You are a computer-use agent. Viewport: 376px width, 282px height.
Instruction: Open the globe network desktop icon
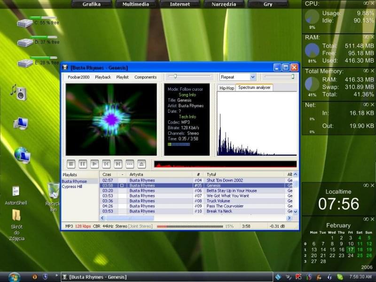(22, 155)
